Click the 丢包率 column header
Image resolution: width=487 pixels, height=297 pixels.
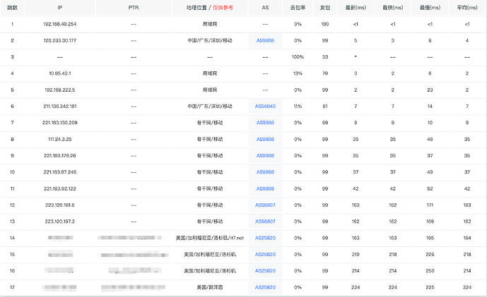coord(298,8)
